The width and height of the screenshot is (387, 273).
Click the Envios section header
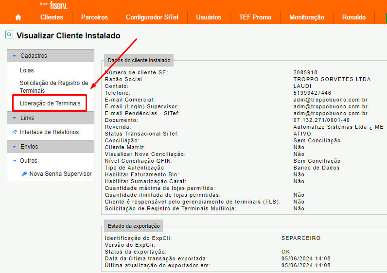[x=51, y=147]
